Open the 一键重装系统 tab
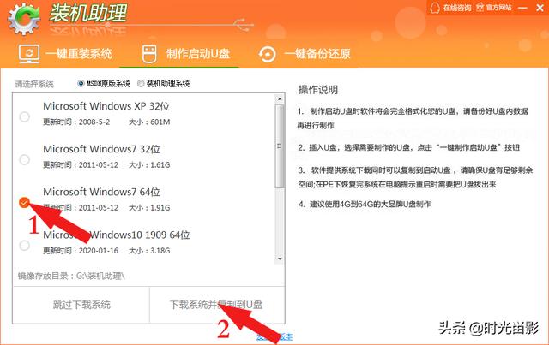The image size is (549, 345). tap(65, 54)
